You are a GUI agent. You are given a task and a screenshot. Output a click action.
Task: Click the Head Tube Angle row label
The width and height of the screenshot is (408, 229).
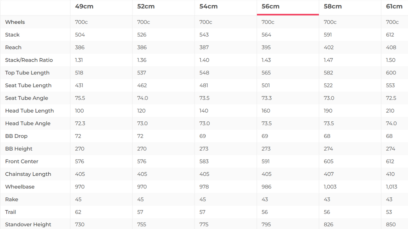28,123
